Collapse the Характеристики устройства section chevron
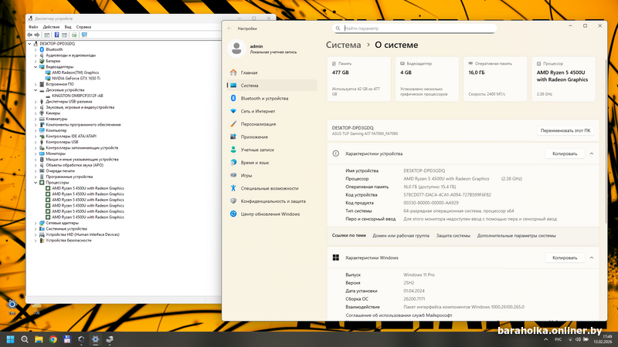Screen dimensions: 618x347 (592, 153)
